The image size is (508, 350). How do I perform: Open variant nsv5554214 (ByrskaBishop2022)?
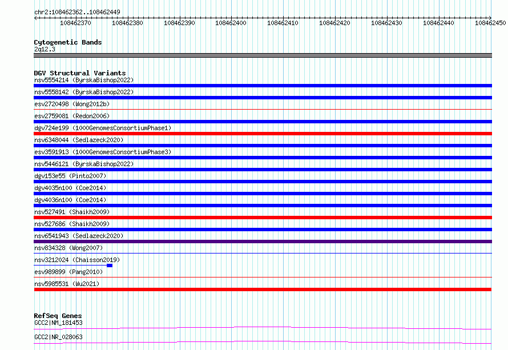[x=84, y=80]
